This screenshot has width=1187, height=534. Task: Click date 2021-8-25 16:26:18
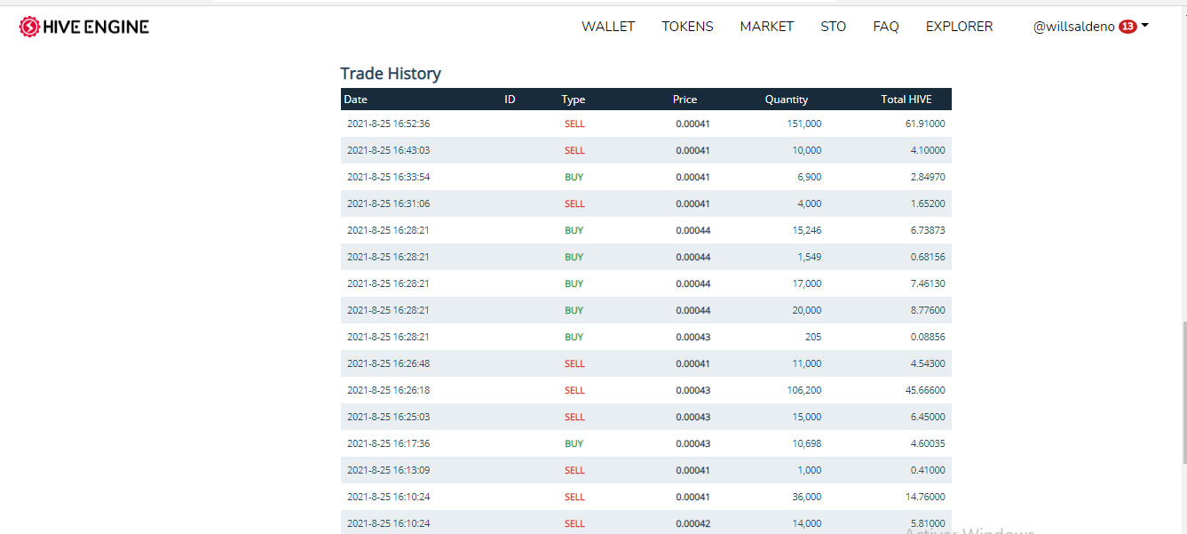pyautogui.click(x=388, y=390)
